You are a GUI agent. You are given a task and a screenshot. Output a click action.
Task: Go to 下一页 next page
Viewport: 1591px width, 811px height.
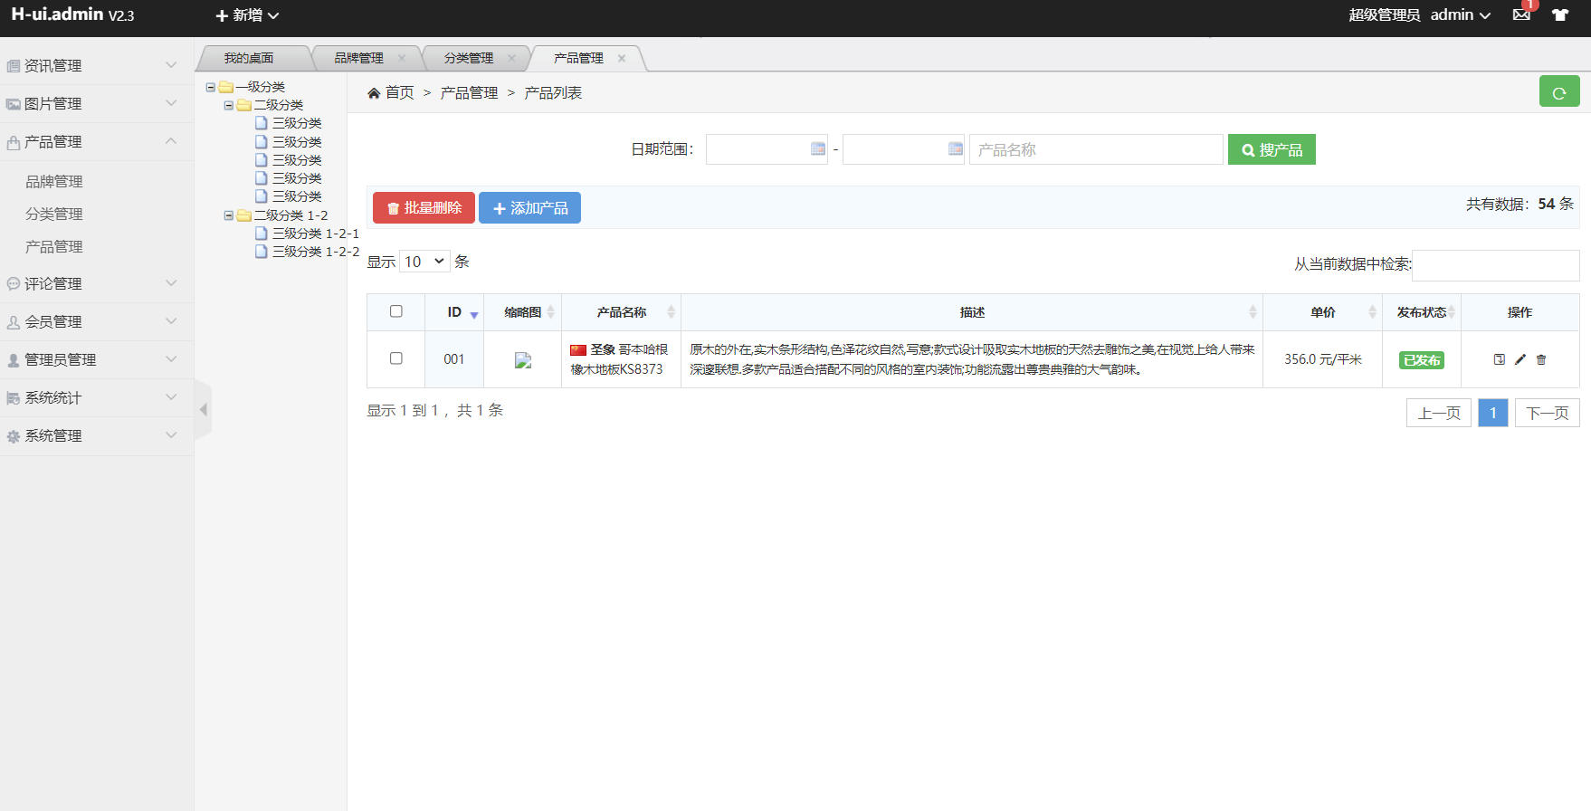(1548, 413)
